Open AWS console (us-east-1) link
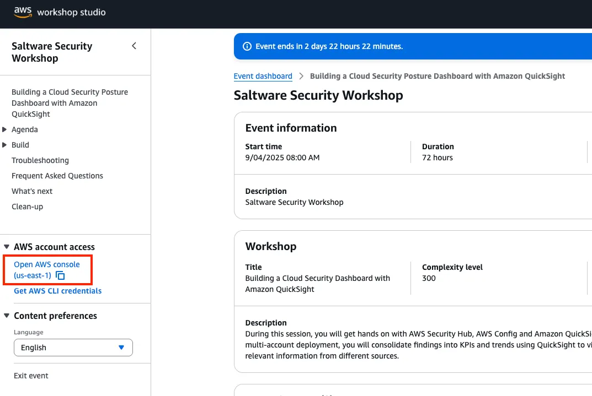 coord(46,265)
